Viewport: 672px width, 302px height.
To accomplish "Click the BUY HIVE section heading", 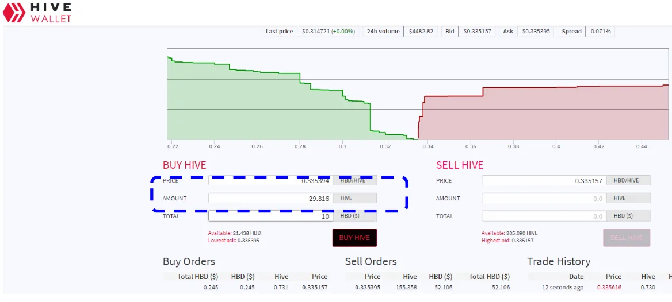I will tap(184, 165).
